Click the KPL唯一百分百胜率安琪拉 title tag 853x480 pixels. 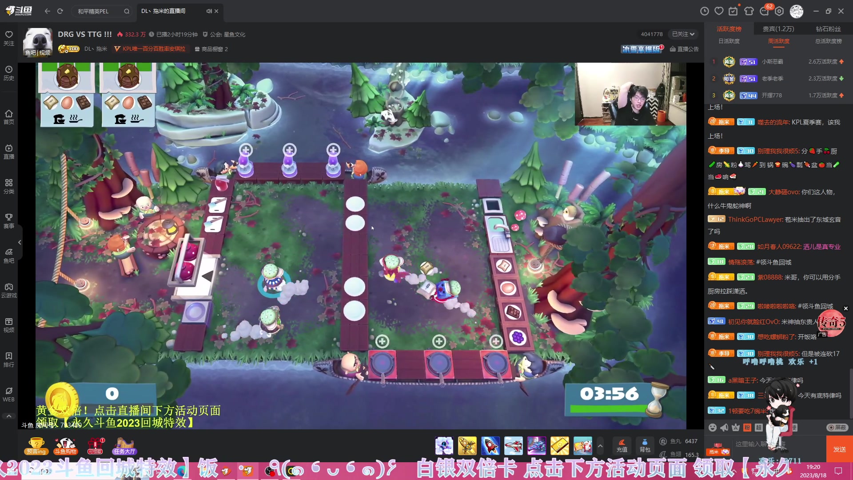tap(150, 49)
